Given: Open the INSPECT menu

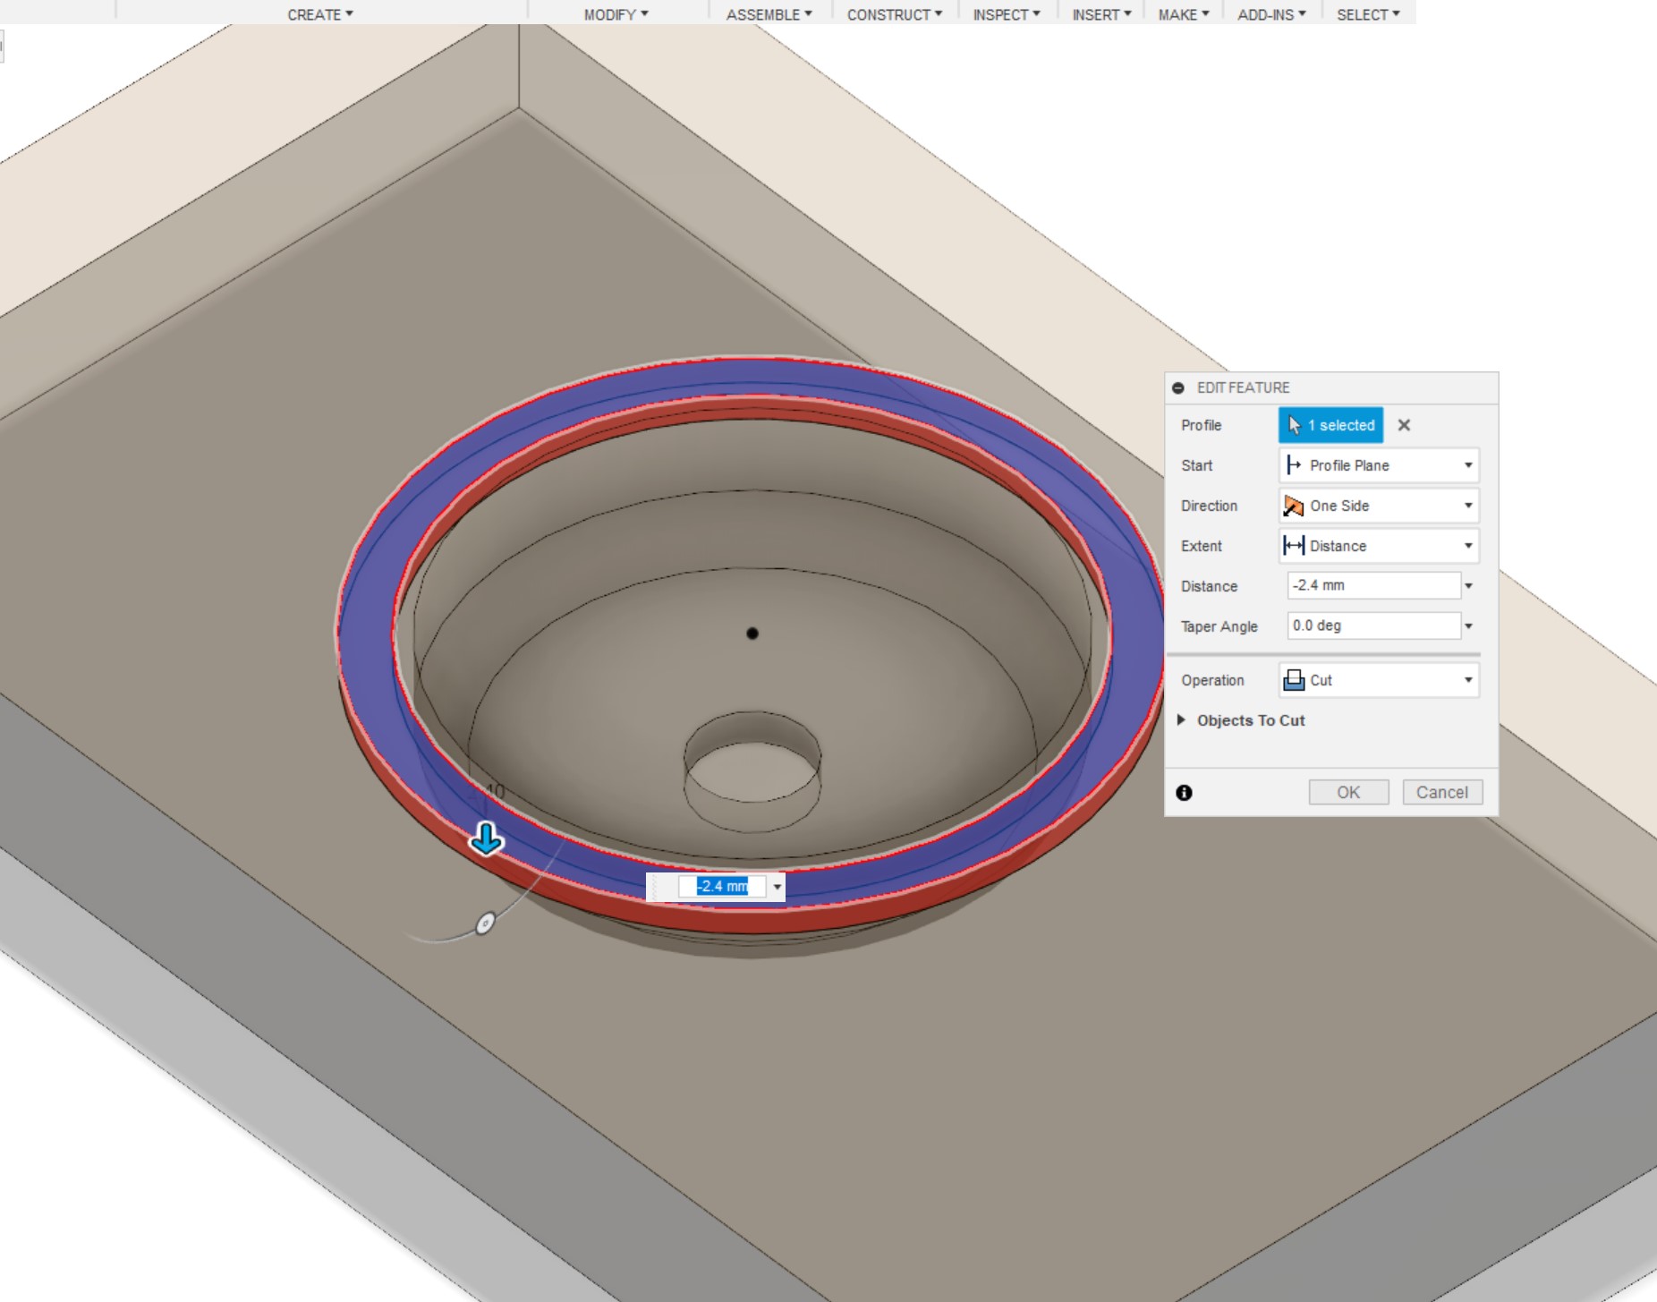Looking at the screenshot, I should (x=1006, y=14).
